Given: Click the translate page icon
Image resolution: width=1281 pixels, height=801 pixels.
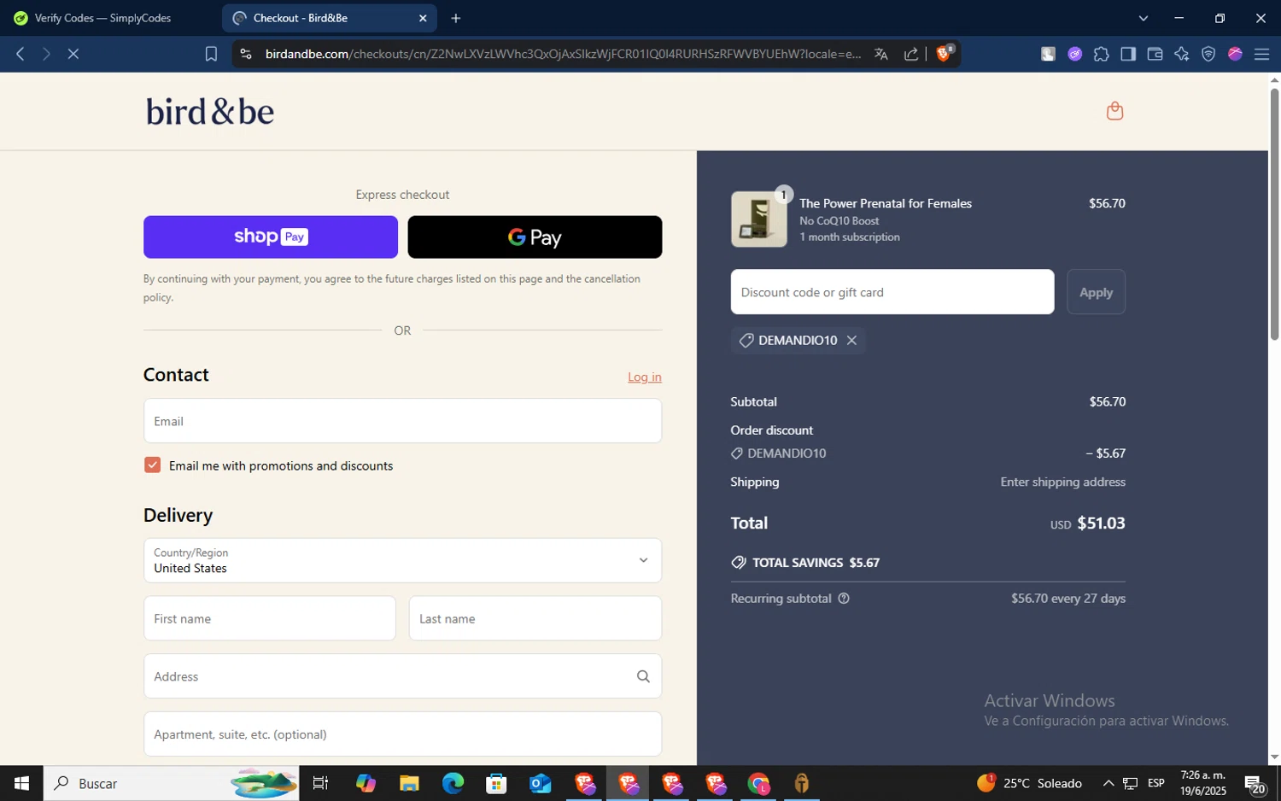Looking at the screenshot, I should (x=881, y=54).
